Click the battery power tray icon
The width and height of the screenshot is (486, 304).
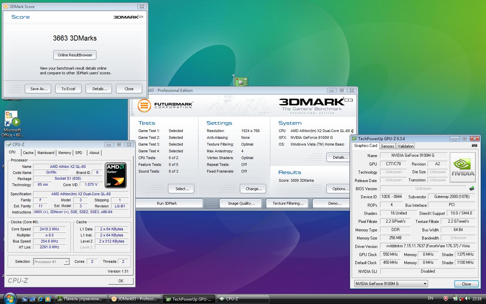455,299
